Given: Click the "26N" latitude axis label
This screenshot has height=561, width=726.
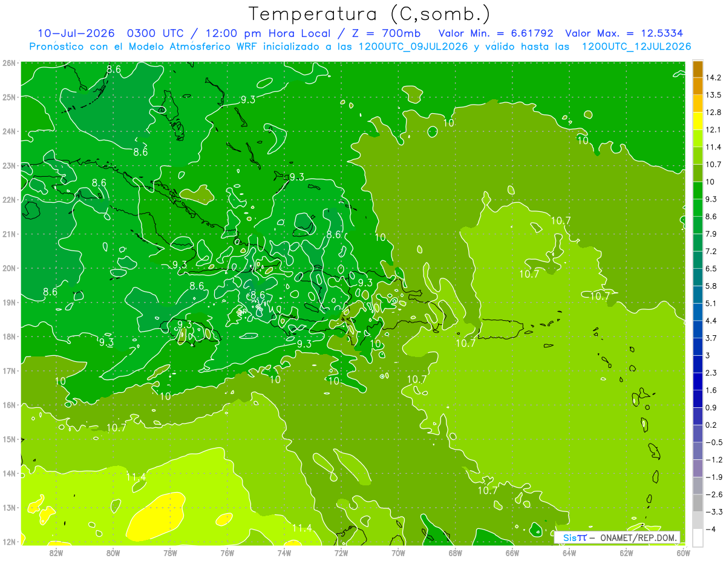Looking at the screenshot, I should (x=9, y=63).
